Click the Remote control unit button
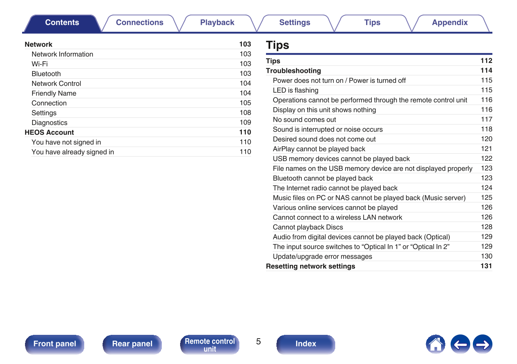The height and width of the screenshot is (364, 517). tap(210, 344)
